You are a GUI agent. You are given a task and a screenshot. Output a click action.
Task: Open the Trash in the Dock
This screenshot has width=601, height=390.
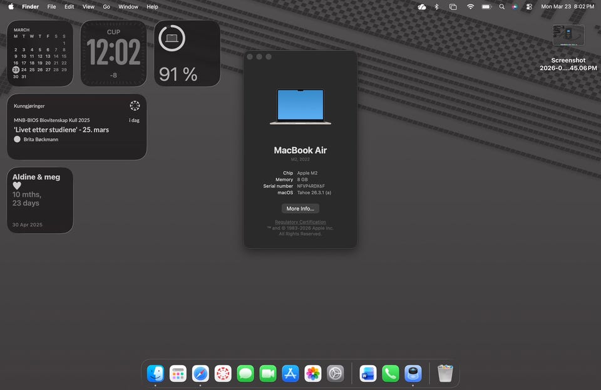point(445,374)
